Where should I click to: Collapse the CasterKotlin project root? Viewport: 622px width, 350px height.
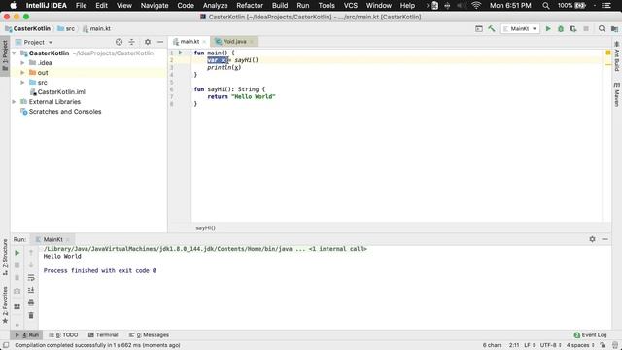tap(15, 53)
